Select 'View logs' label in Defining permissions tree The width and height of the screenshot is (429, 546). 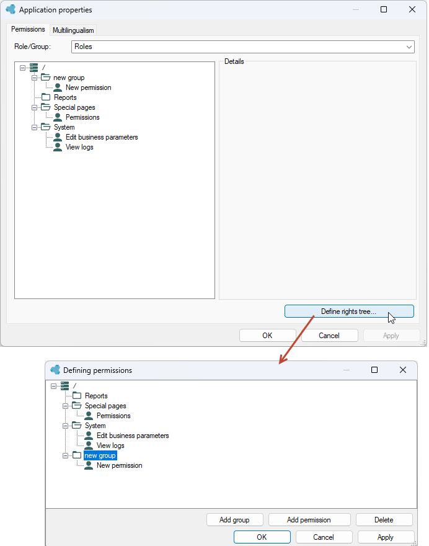click(110, 445)
